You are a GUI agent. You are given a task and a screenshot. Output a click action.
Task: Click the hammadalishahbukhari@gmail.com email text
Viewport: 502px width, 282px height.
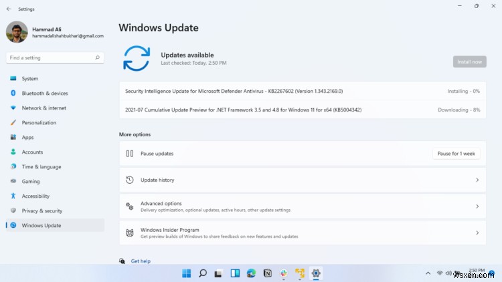click(68, 36)
